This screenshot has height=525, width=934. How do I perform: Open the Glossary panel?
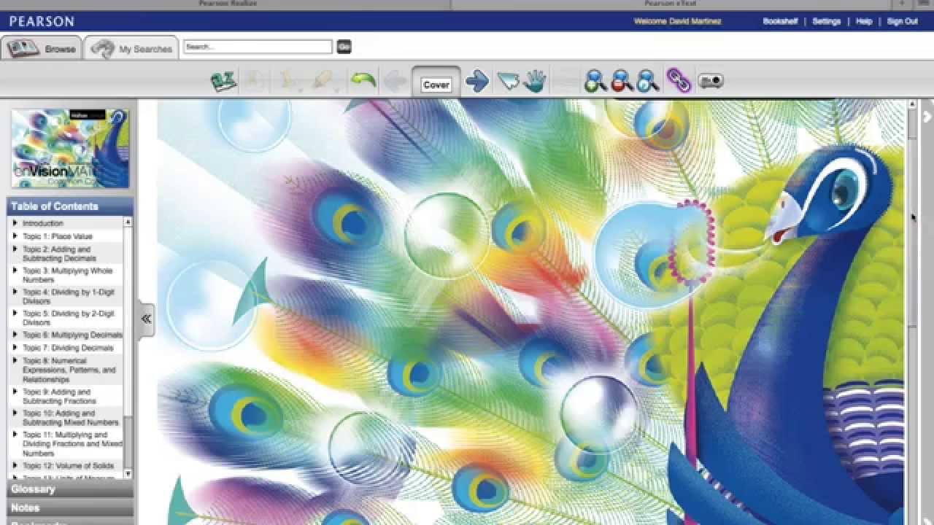pyautogui.click(x=70, y=489)
